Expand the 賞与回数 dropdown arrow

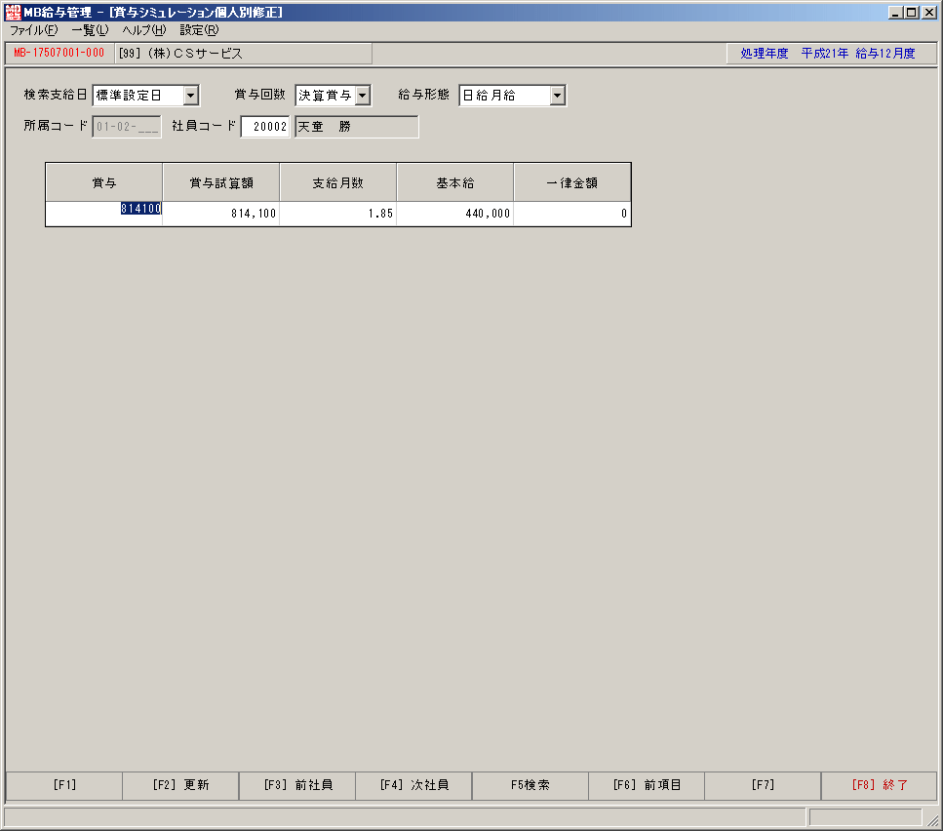tap(362, 96)
